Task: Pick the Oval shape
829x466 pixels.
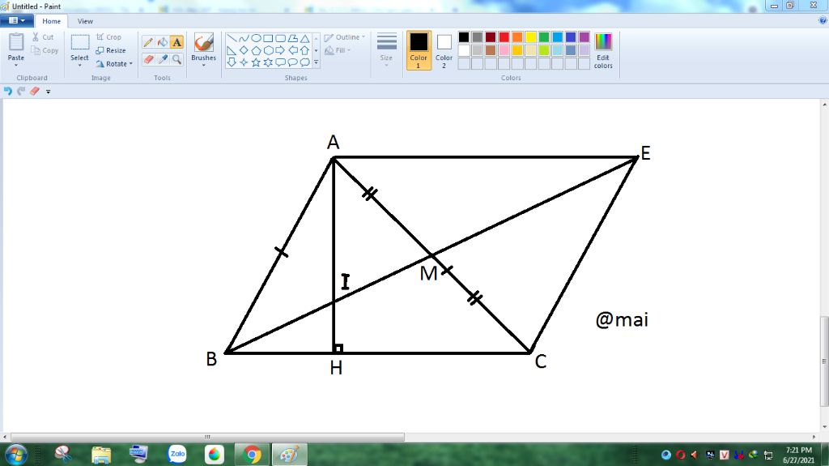Action: (x=256, y=38)
